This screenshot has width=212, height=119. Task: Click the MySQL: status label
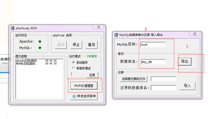[25, 48]
